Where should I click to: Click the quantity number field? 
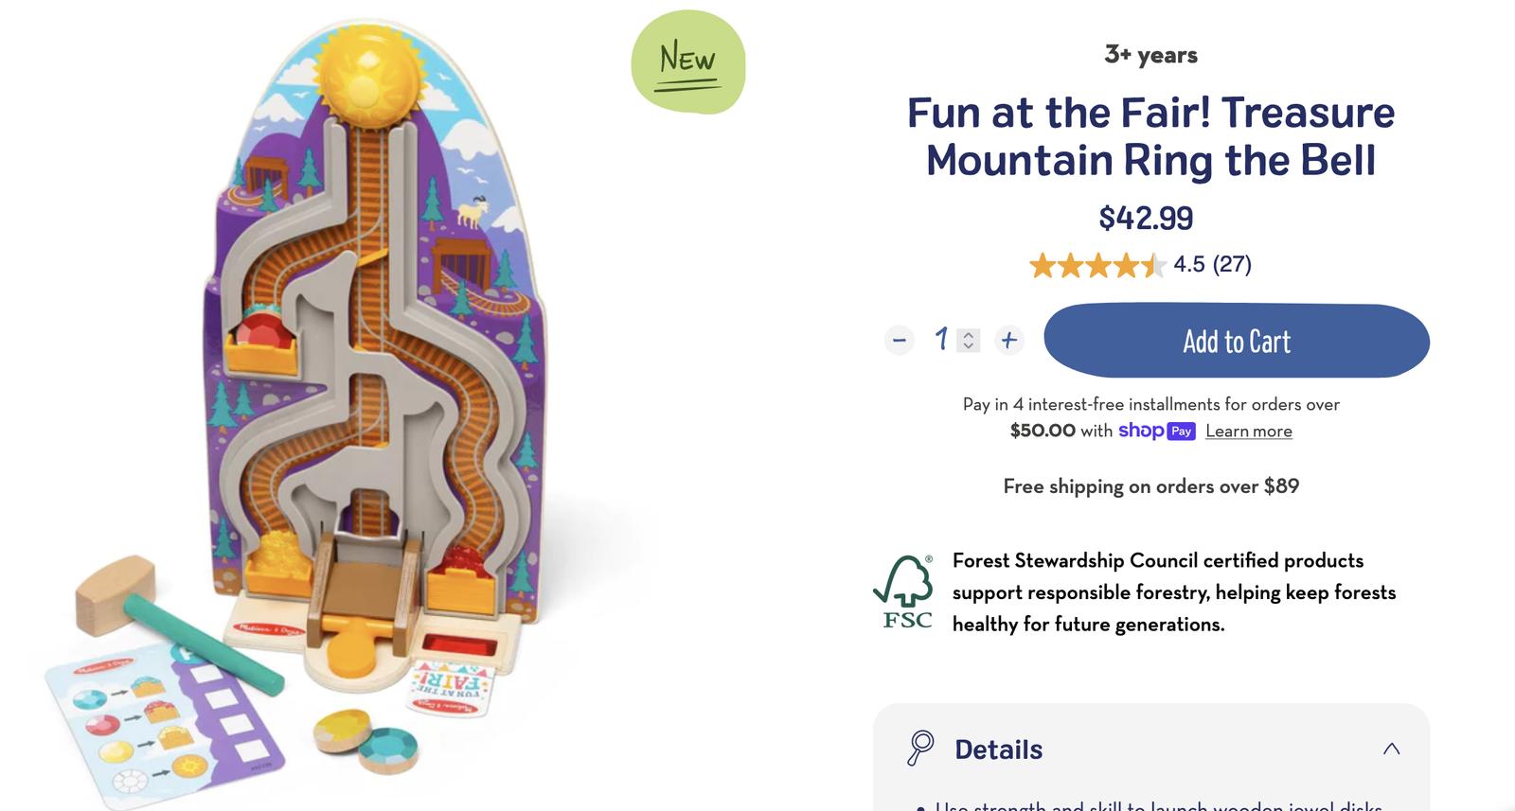click(x=942, y=339)
